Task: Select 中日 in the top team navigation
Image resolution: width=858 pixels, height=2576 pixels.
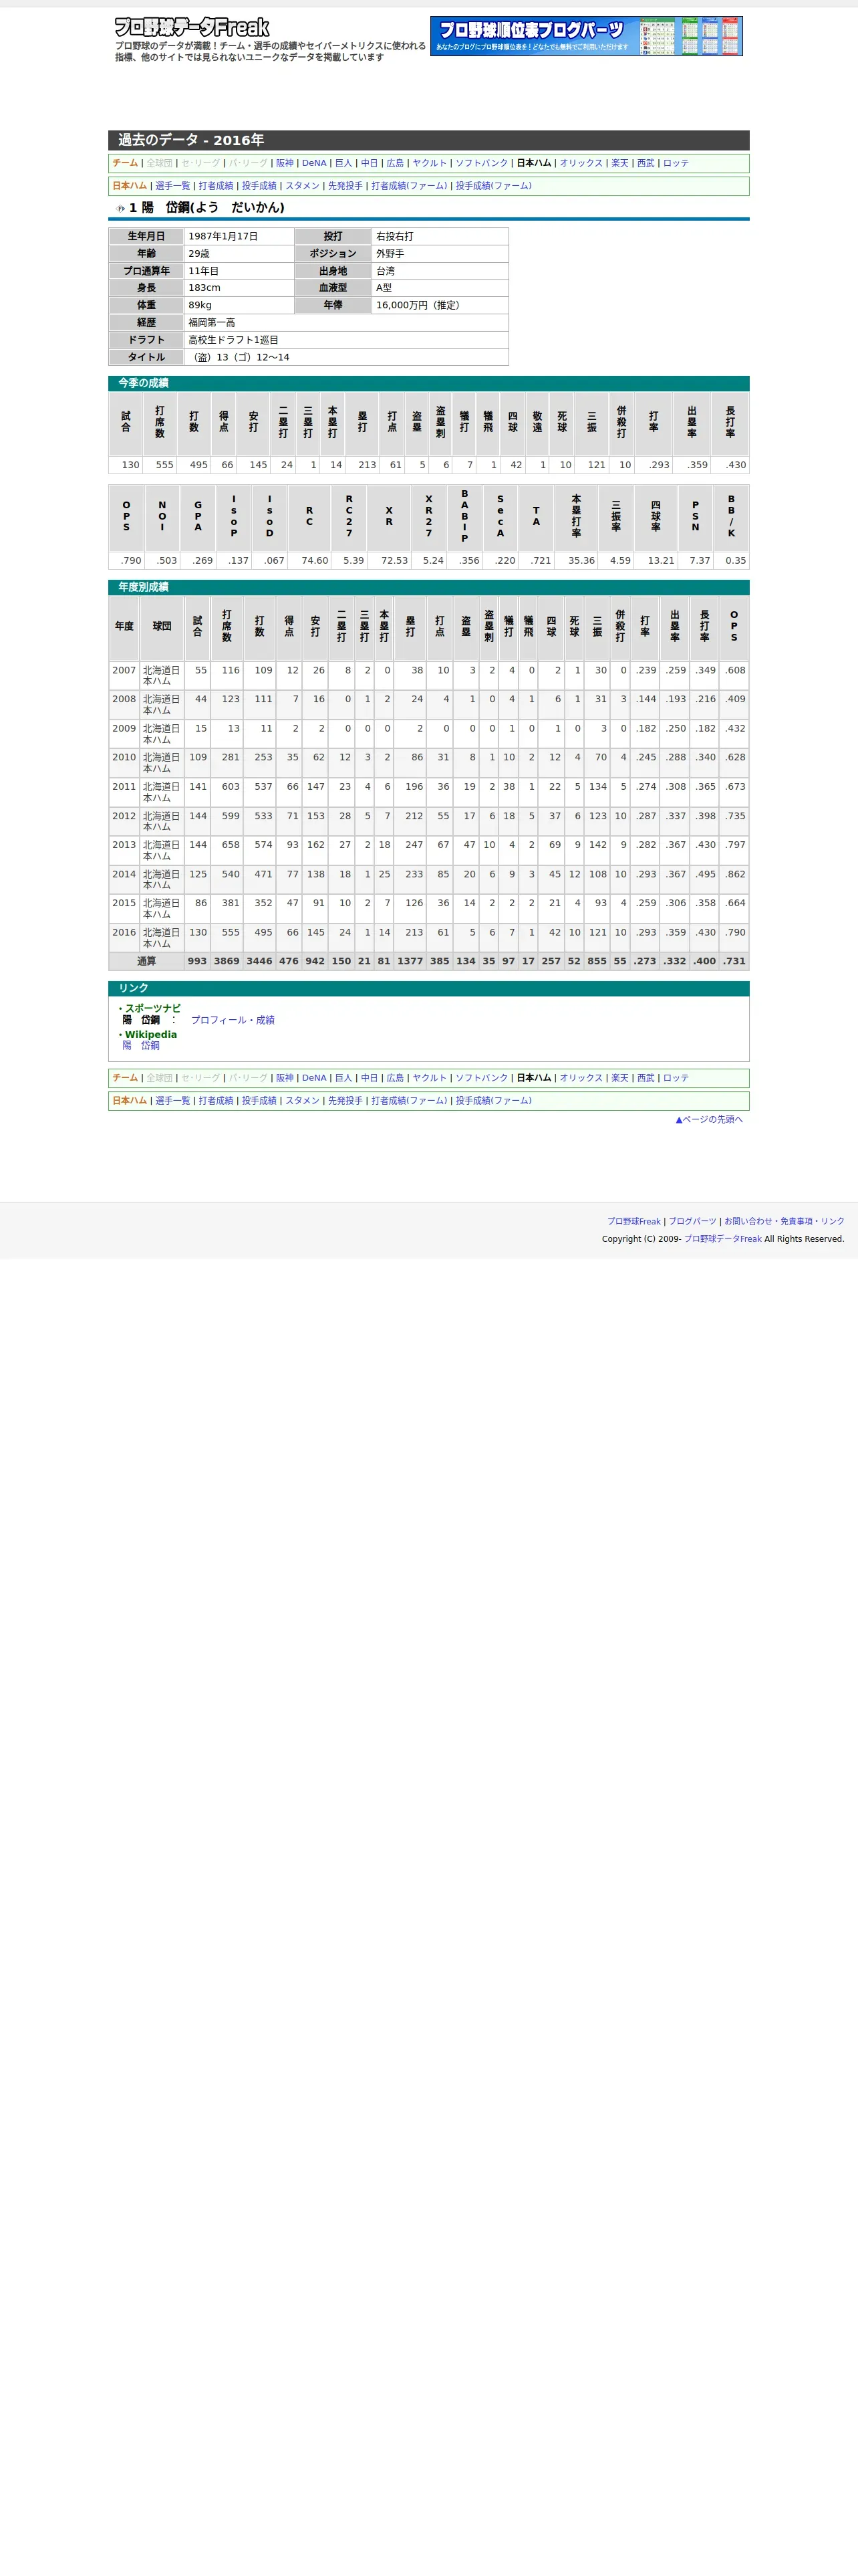Action: point(370,163)
